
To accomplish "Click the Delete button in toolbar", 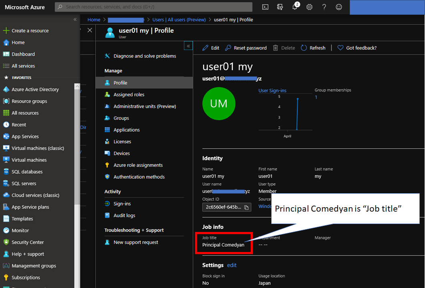I will (284, 48).
